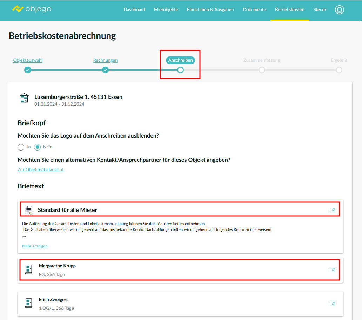Click the objego logo

pyautogui.click(x=32, y=9)
